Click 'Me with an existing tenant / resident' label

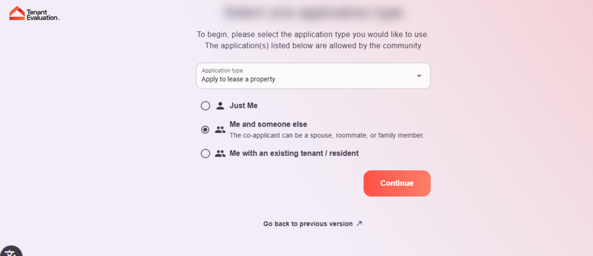(x=294, y=153)
